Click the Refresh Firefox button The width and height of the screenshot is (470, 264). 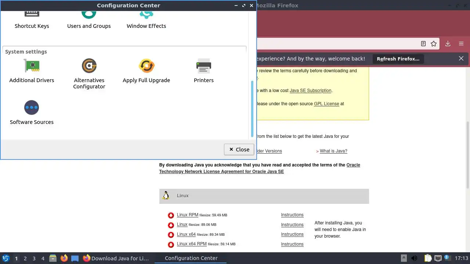(398, 59)
